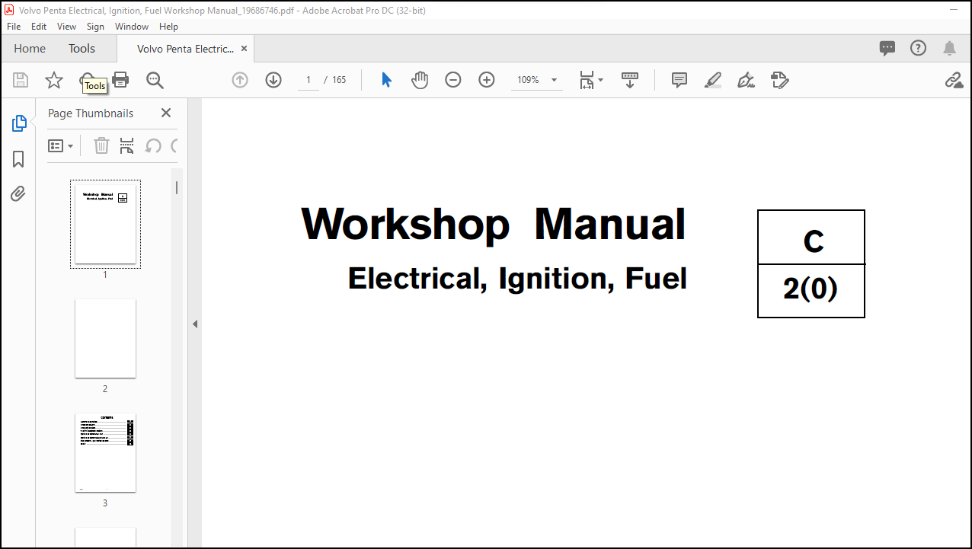Screen dimensions: 972x549
Task: Click the thumbnails panel scrollbar
Action: tap(177, 187)
